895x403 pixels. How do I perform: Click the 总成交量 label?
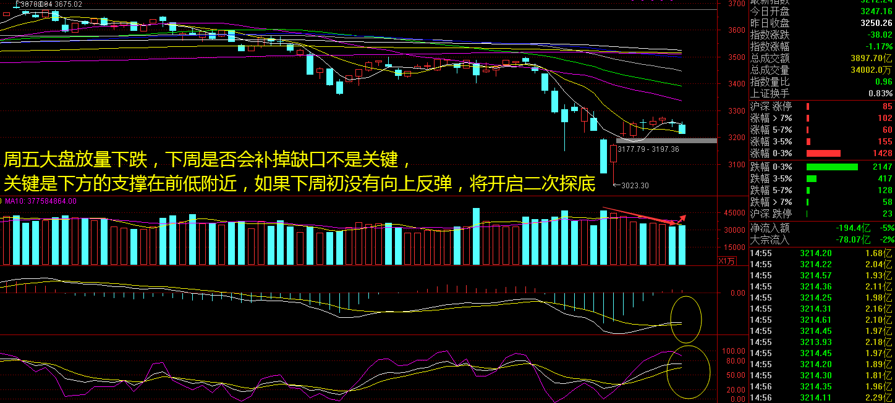770,70
